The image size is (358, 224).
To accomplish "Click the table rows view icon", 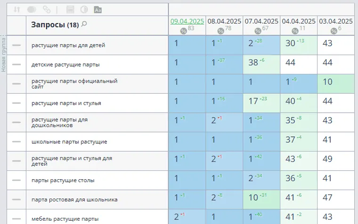I will coord(70,9).
